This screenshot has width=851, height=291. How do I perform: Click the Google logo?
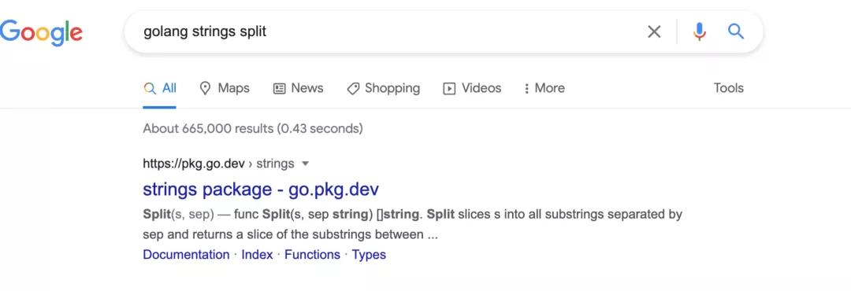(x=41, y=31)
